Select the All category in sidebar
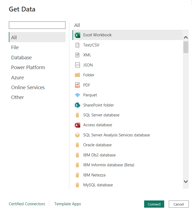192x213 pixels. tap(37, 37)
